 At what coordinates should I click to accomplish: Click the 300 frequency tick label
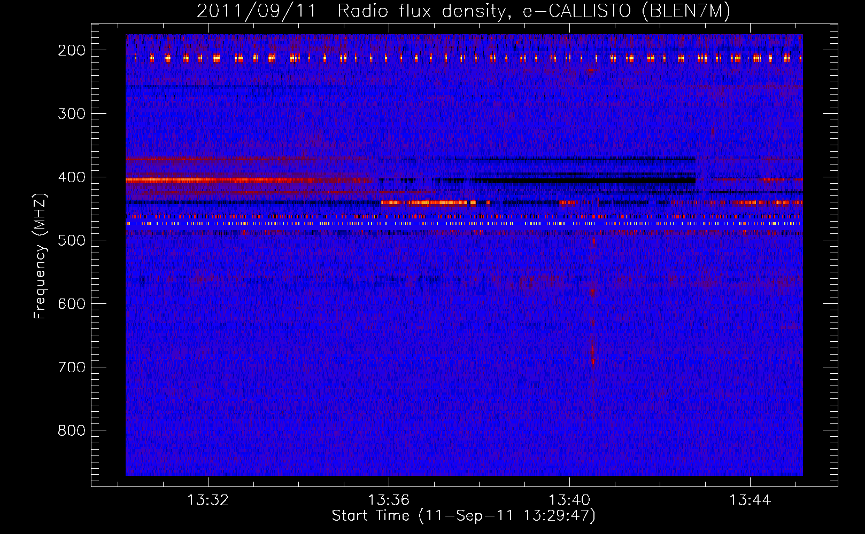coord(72,114)
